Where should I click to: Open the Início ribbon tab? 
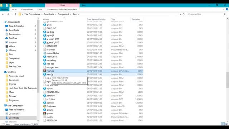(x=14, y=9)
